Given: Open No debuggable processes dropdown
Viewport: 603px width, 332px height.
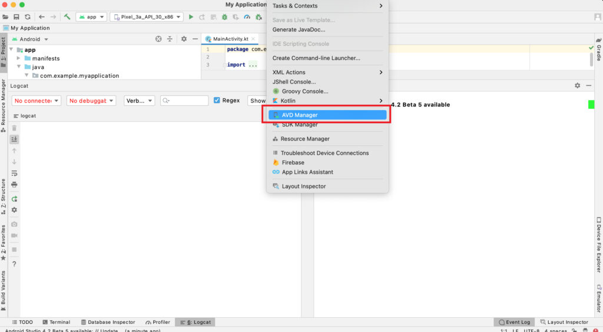Looking at the screenshot, I should click(x=91, y=101).
